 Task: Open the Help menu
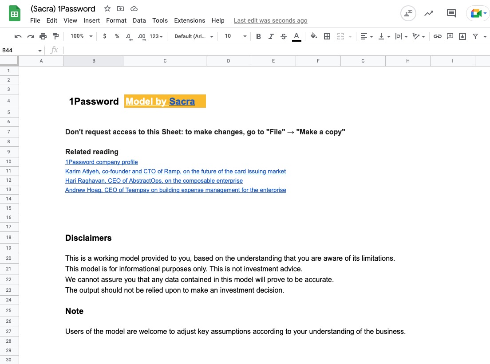218,20
